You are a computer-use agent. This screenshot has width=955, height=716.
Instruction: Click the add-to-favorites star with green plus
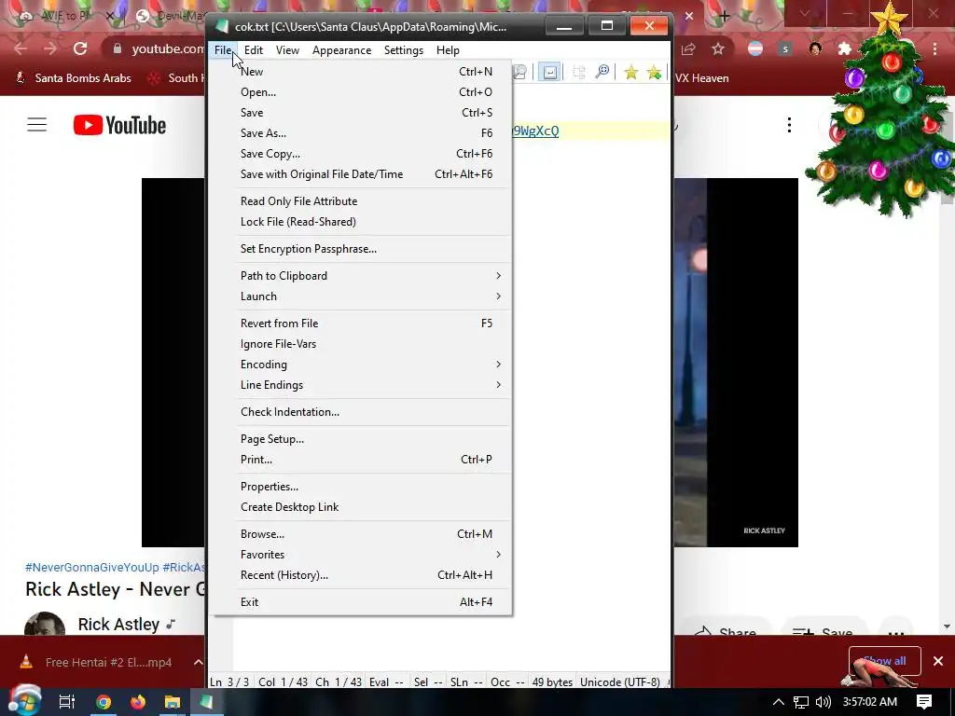click(x=654, y=73)
